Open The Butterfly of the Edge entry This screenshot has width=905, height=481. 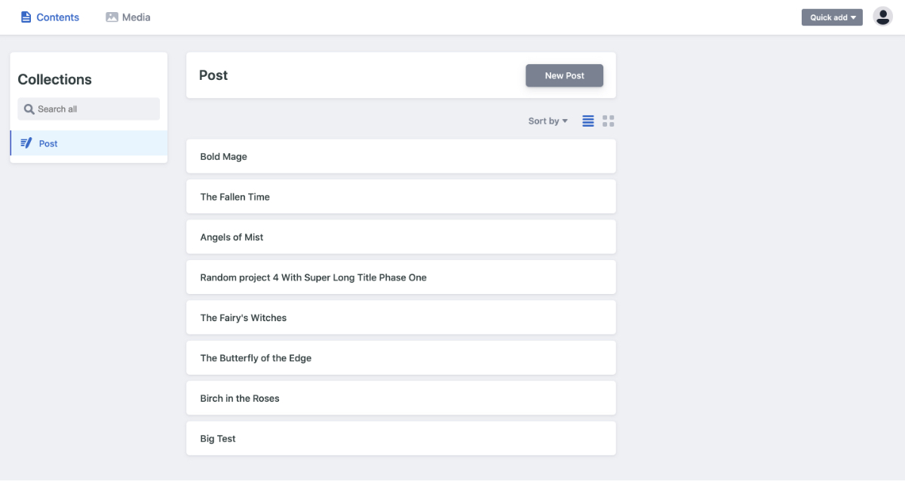(400, 358)
